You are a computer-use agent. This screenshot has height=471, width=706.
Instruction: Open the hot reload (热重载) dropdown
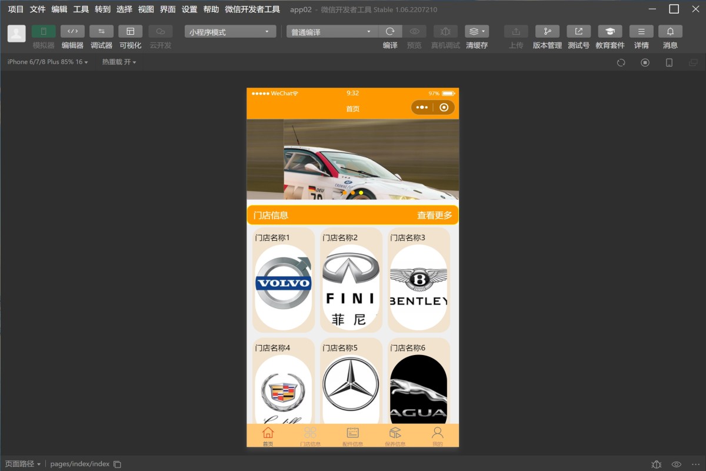pos(119,62)
